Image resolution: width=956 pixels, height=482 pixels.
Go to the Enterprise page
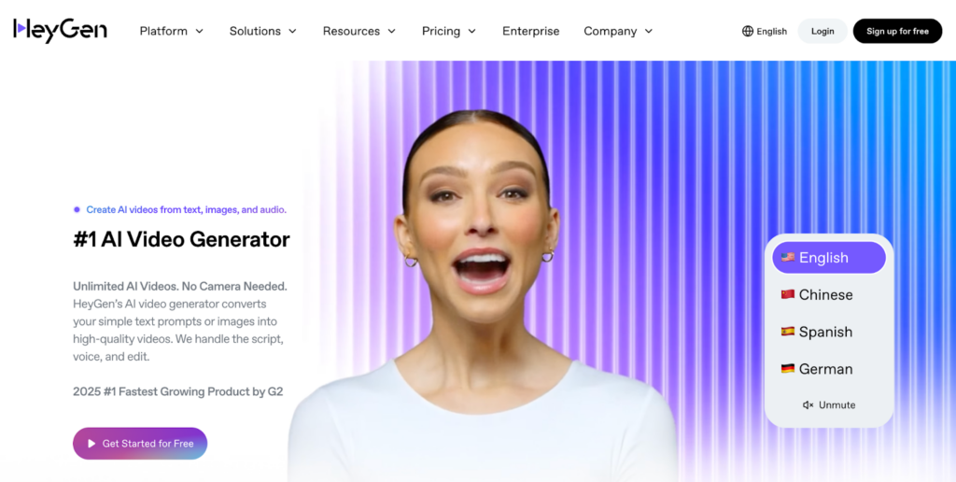(530, 31)
